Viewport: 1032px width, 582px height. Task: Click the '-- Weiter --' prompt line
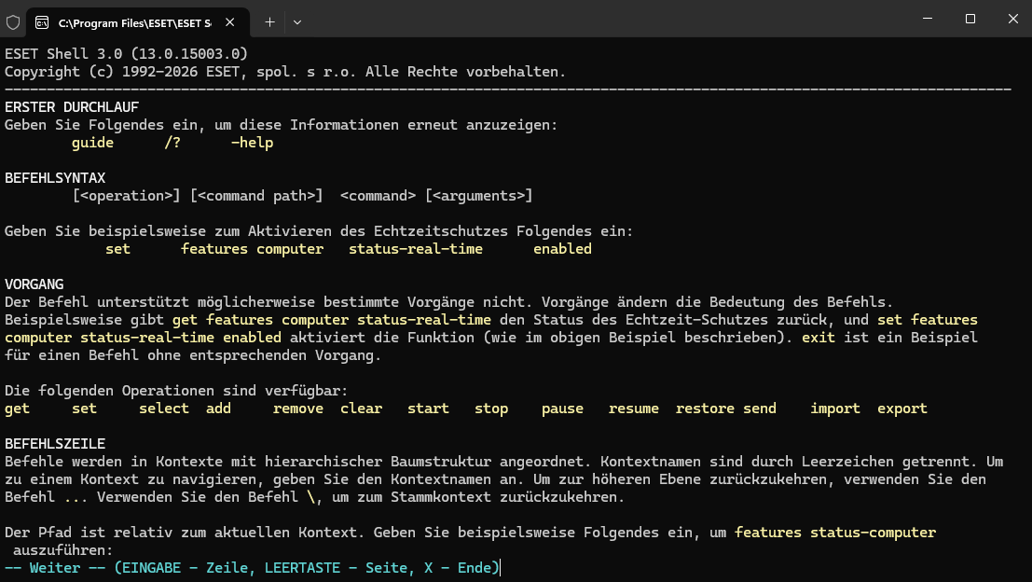pos(252,568)
